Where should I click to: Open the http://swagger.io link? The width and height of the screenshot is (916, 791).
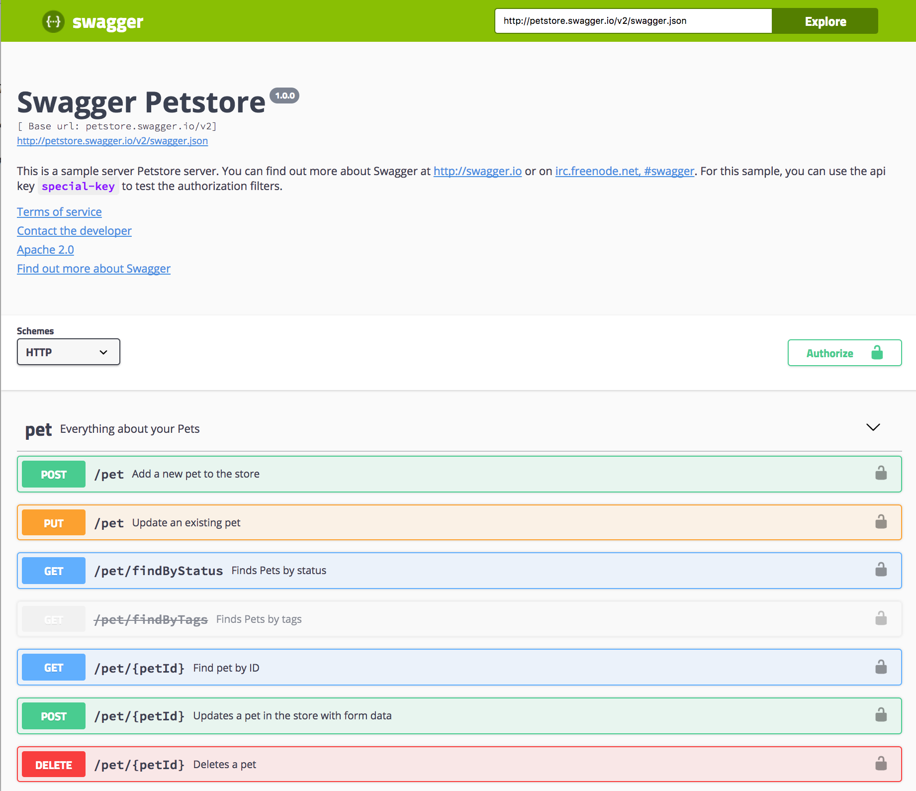[x=477, y=171]
